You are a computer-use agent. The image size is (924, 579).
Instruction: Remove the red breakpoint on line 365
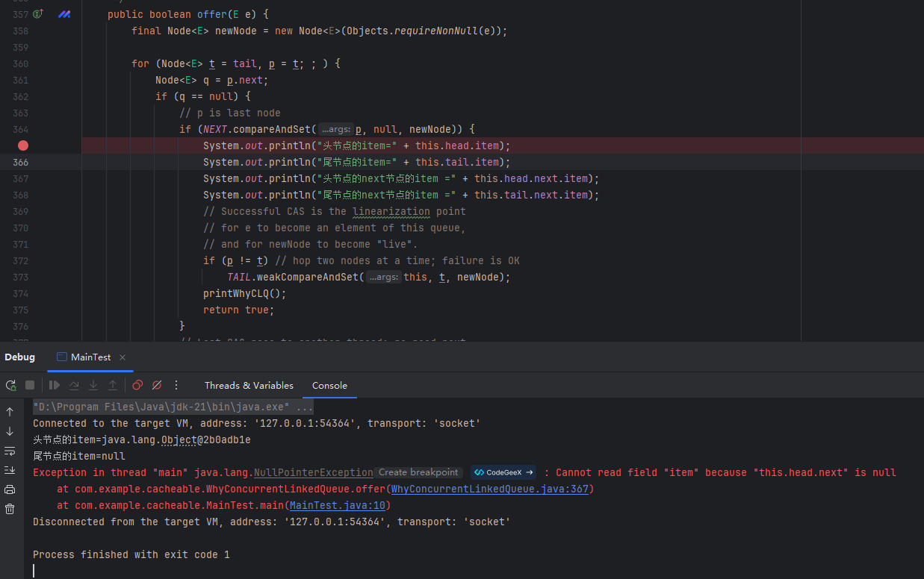pyautogui.click(x=23, y=145)
